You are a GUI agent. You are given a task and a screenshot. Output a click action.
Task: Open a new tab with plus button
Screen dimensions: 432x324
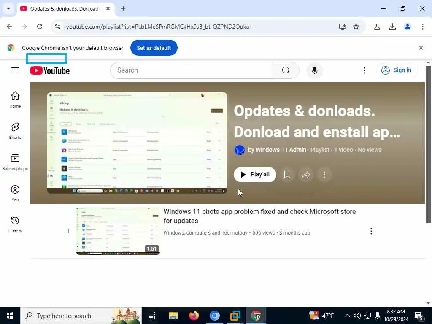123,8
